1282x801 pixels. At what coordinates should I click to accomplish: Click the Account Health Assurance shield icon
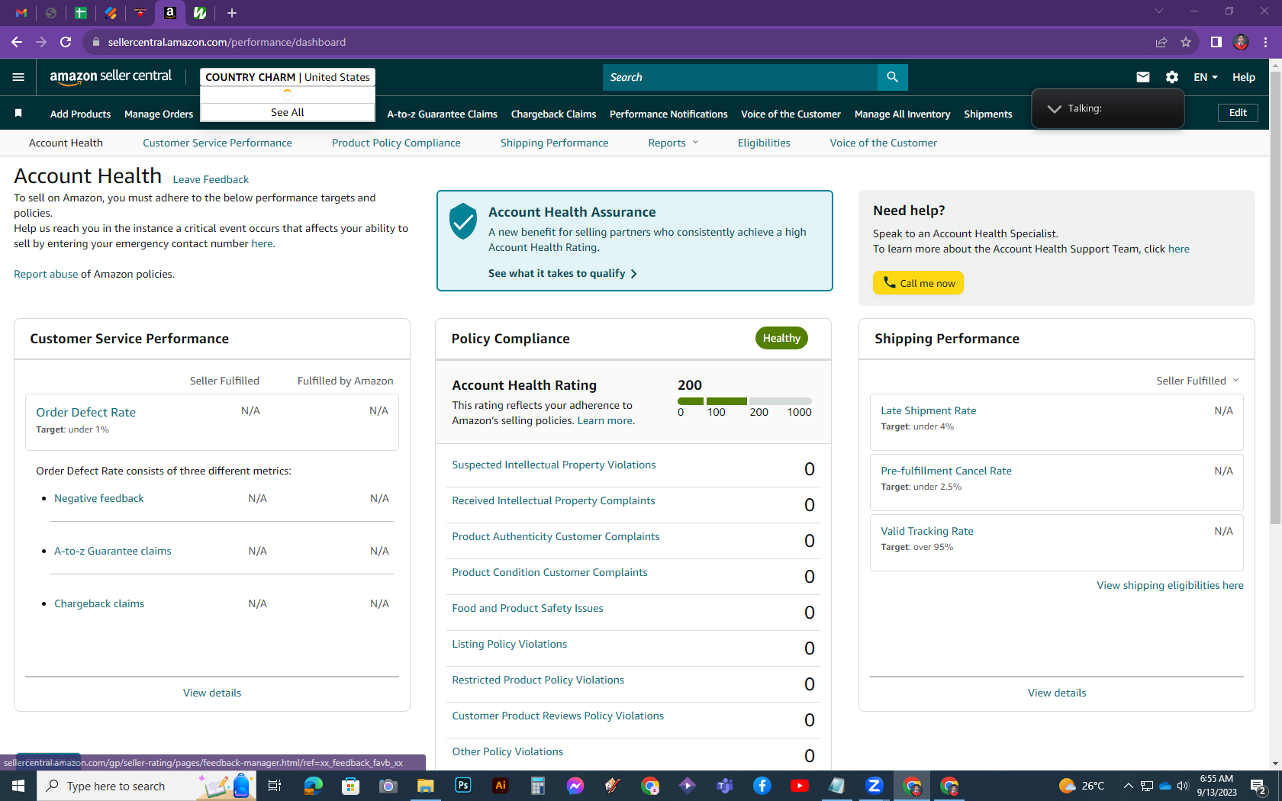[x=463, y=221]
